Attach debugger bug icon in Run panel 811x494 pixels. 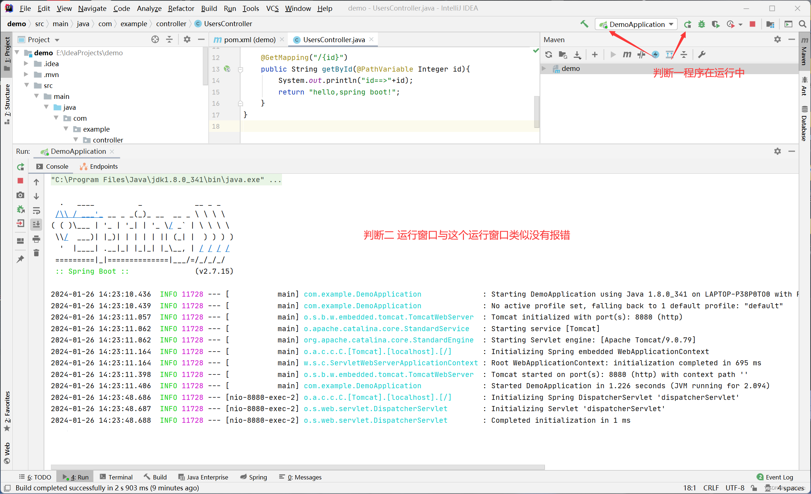coord(20,209)
